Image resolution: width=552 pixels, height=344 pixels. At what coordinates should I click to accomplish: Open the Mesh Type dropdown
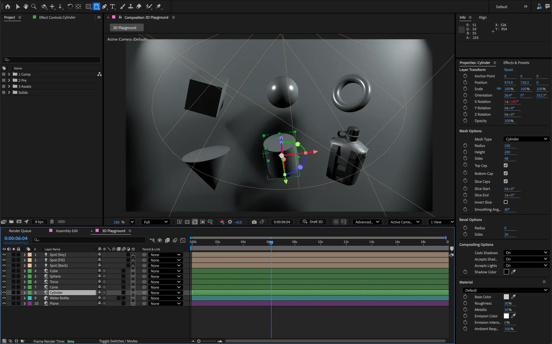click(x=526, y=139)
